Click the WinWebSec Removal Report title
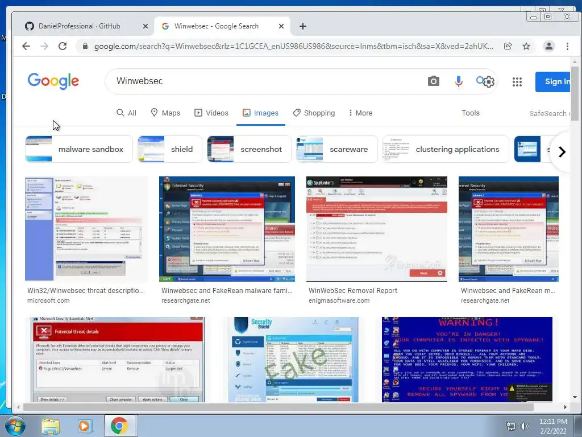Screen dimensions: 582x437 352,291
